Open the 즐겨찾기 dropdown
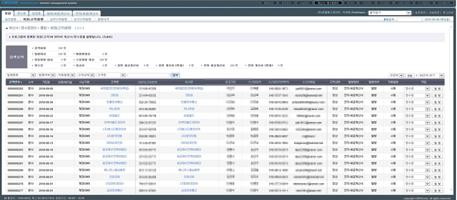Screen dimensions: 457x200 (389, 13)
